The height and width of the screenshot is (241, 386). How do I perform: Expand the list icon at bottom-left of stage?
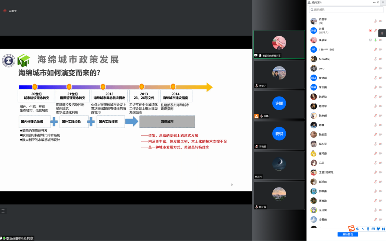click(3, 211)
